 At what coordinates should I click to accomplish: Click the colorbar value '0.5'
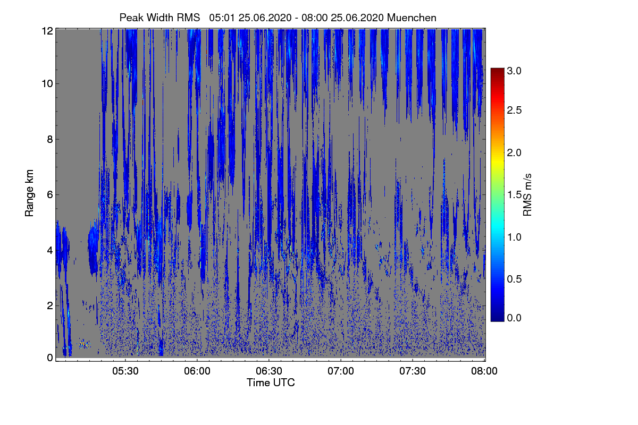(514, 279)
